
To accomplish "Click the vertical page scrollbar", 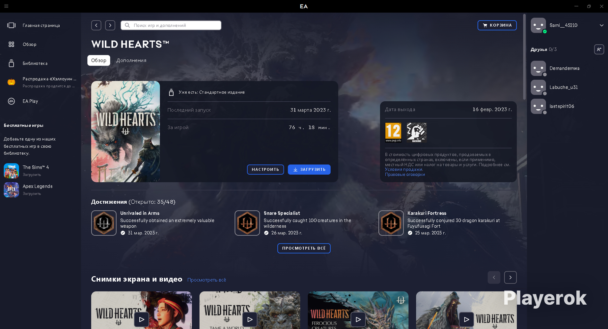I will click(x=524, y=56).
